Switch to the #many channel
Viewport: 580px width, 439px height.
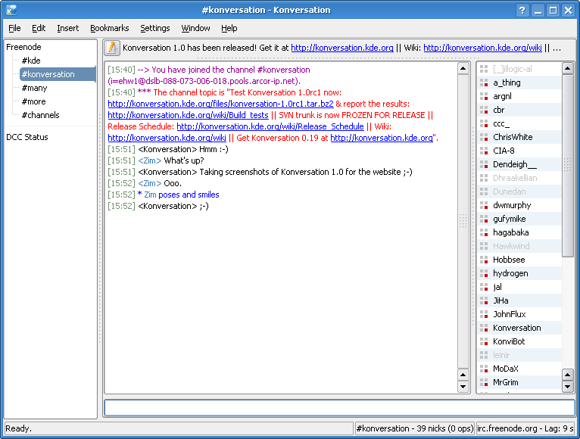(x=34, y=88)
